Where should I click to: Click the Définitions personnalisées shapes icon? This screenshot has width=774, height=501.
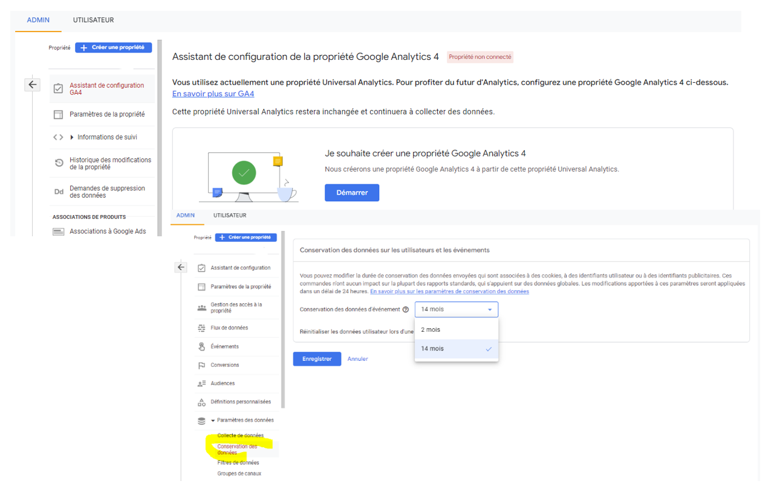[x=202, y=402]
